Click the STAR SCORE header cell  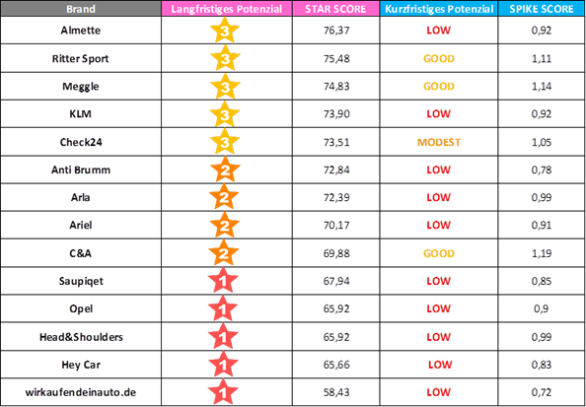(336, 9)
